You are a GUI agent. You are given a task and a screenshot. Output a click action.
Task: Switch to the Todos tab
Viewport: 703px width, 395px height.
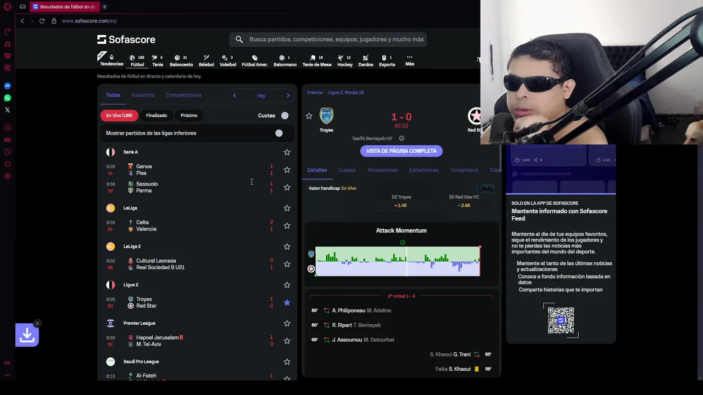point(113,95)
